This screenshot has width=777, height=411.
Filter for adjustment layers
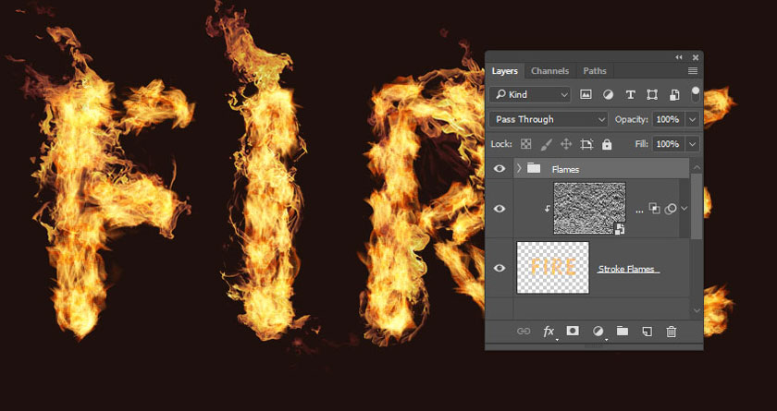coord(608,94)
